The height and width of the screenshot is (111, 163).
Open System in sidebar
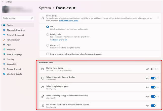click(x=18, y=25)
